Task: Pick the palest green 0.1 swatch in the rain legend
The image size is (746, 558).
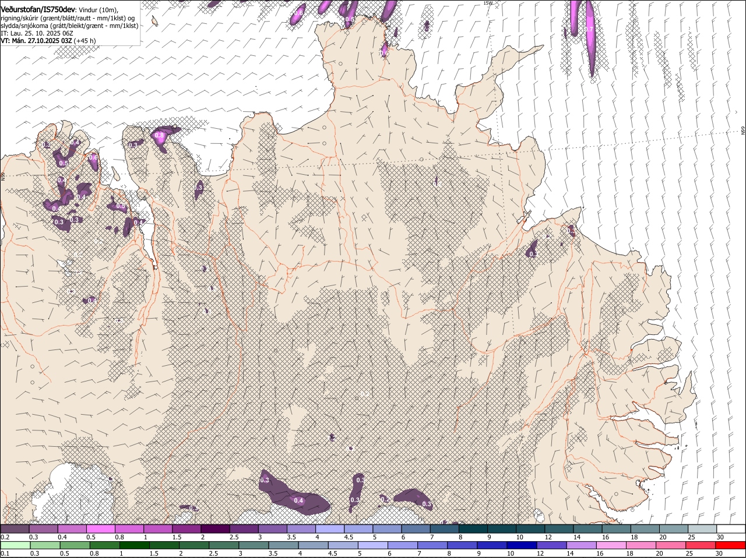Action: tap(15, 546)
